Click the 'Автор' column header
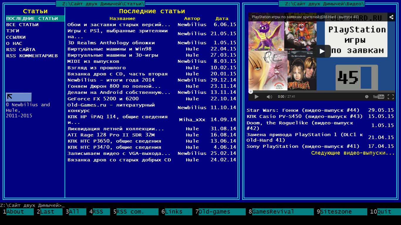 tap(192, 18)
